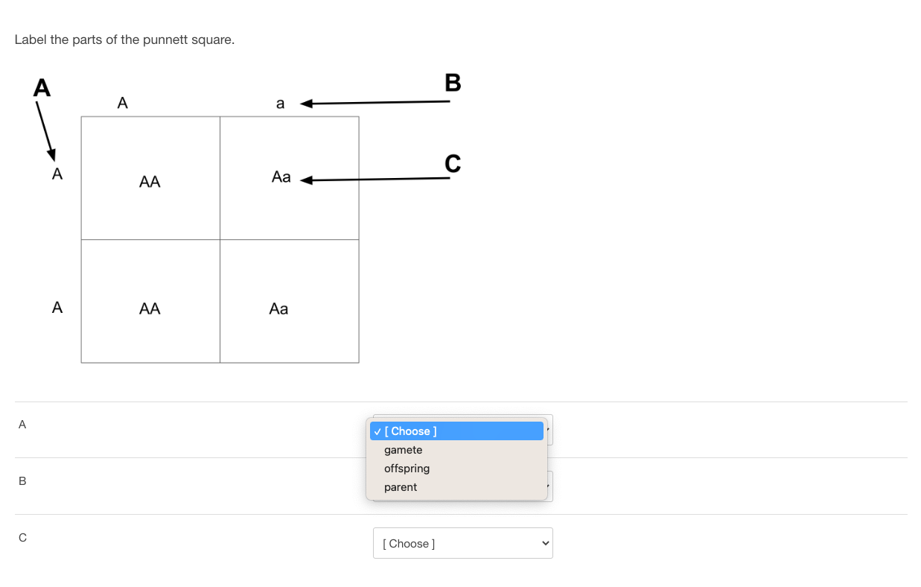The image size is (921, 587).
Task: Click the bold letter A label
Action: pyautogui.click(x=42, y=88)
